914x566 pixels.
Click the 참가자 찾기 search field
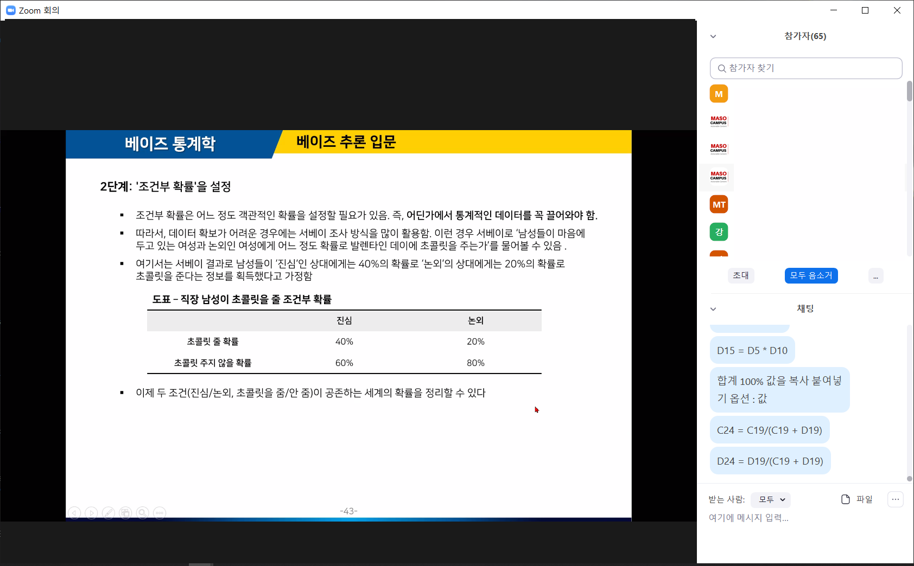tap(806, 68)
